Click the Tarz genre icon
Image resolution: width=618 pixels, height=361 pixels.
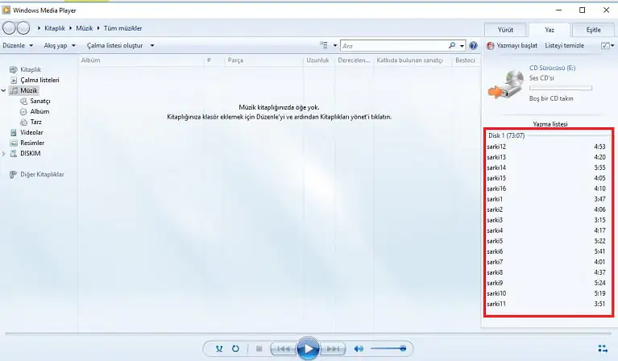point(23,122)
